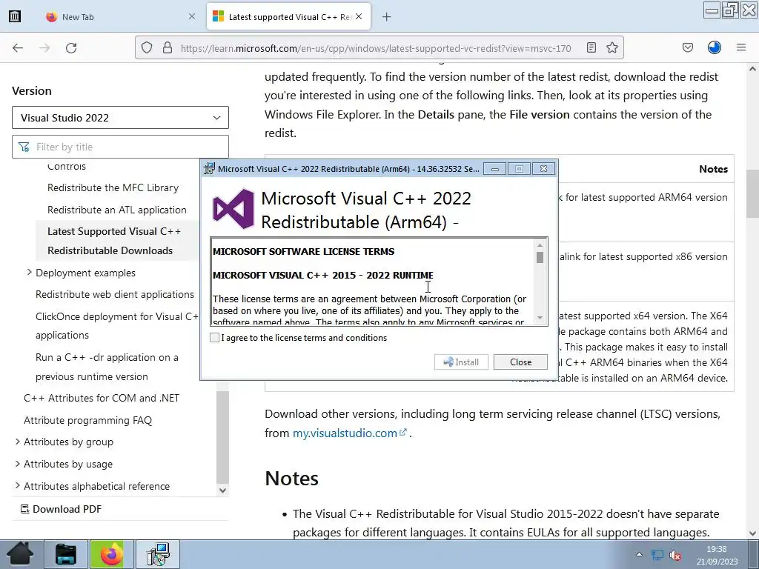The image size is (759, 569).
Task: Open the my.visualstudio.com link
Action: 350,433
